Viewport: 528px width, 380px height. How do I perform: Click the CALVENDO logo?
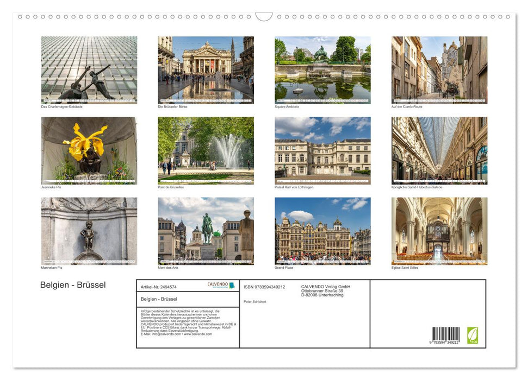click(x=221, y=285)
